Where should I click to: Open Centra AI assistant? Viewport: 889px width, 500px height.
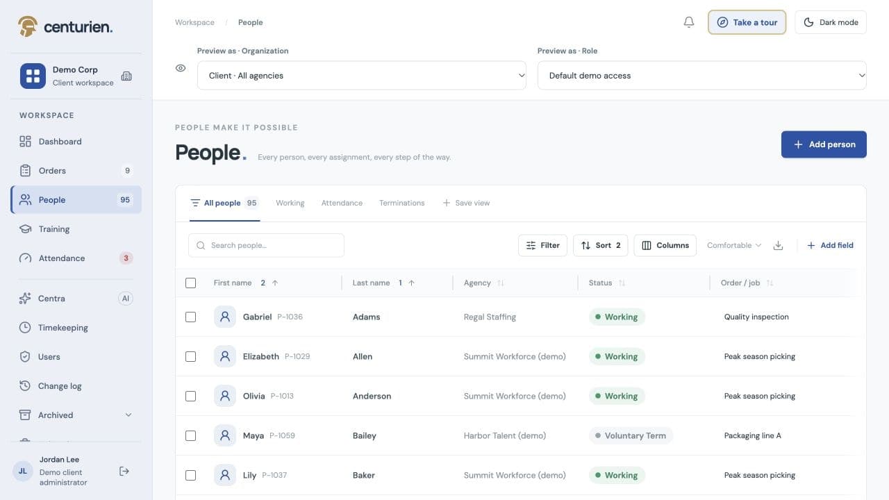(x=76, y=299)
